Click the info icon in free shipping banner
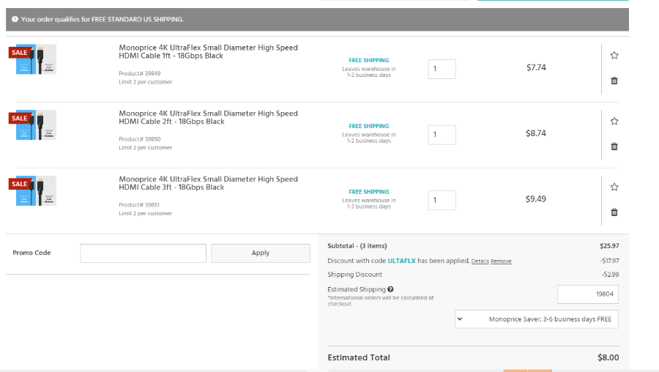The width and height of the screenshot is (659, 372). tap(15, 19)
